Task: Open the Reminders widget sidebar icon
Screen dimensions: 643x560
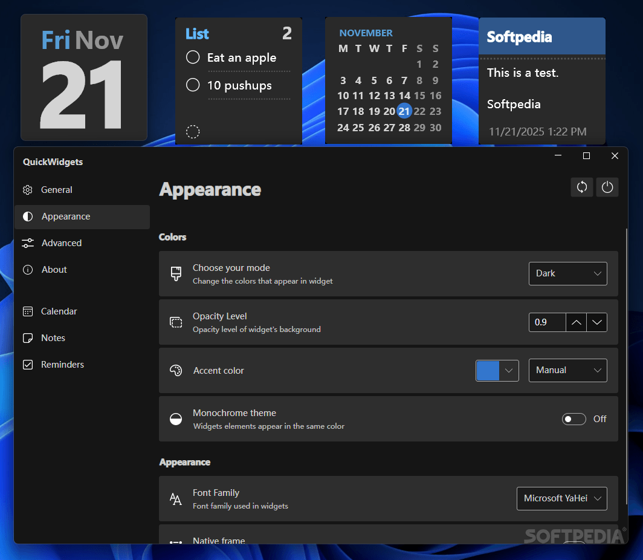Action: click(x=28, y=364)
